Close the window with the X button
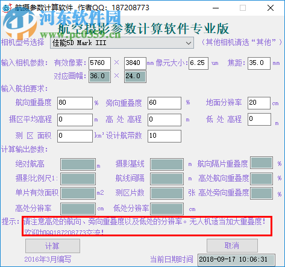This screenshot has height=267, width=285. click(x=271, y=8)
